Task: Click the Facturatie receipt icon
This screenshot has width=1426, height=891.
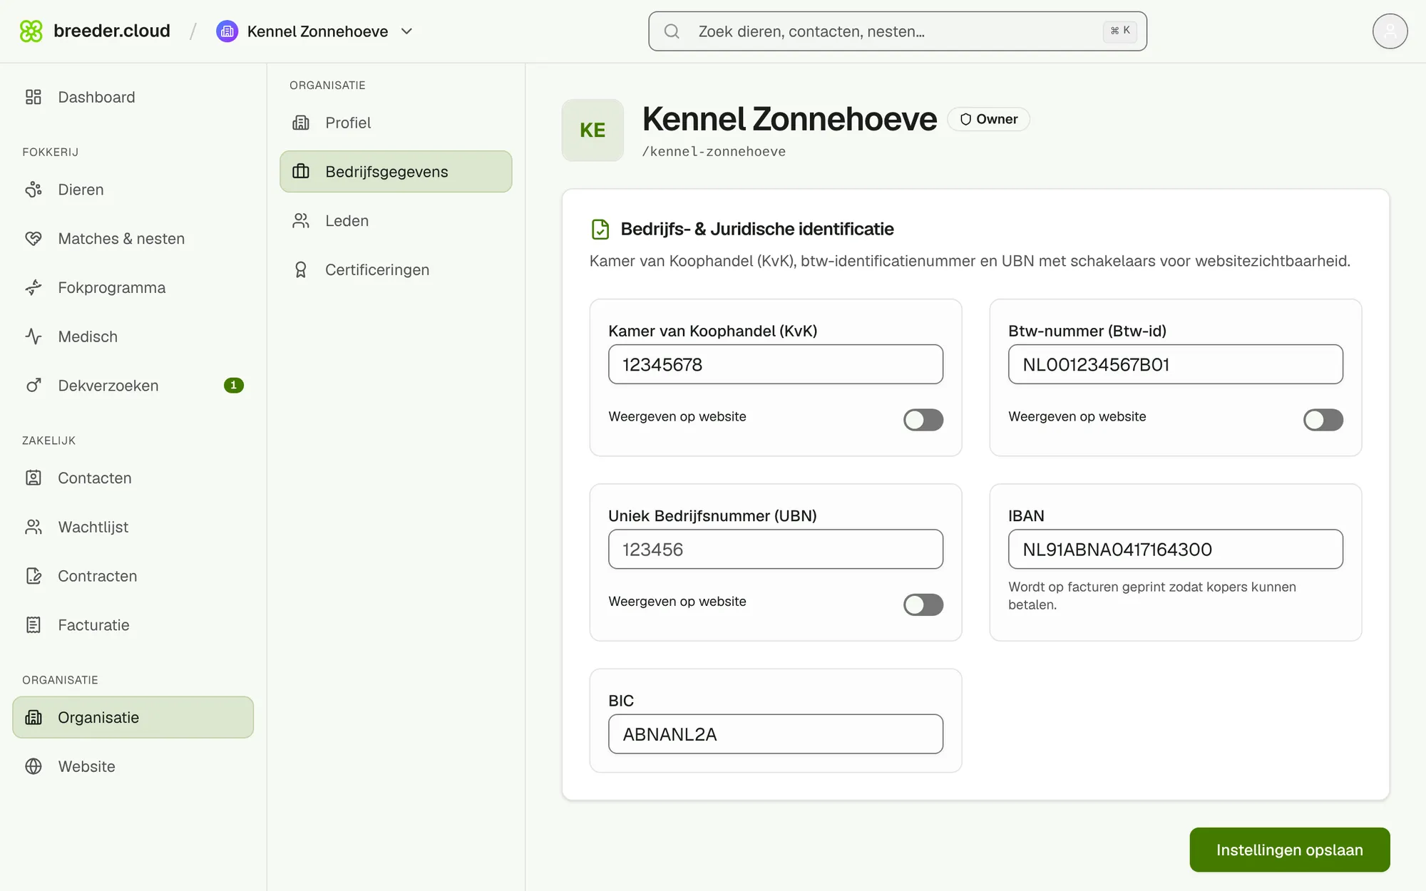Action: click(x=34, y=625)
